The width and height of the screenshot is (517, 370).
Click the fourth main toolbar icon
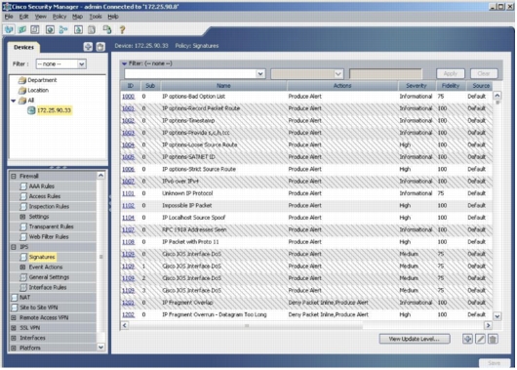(50, 29)
